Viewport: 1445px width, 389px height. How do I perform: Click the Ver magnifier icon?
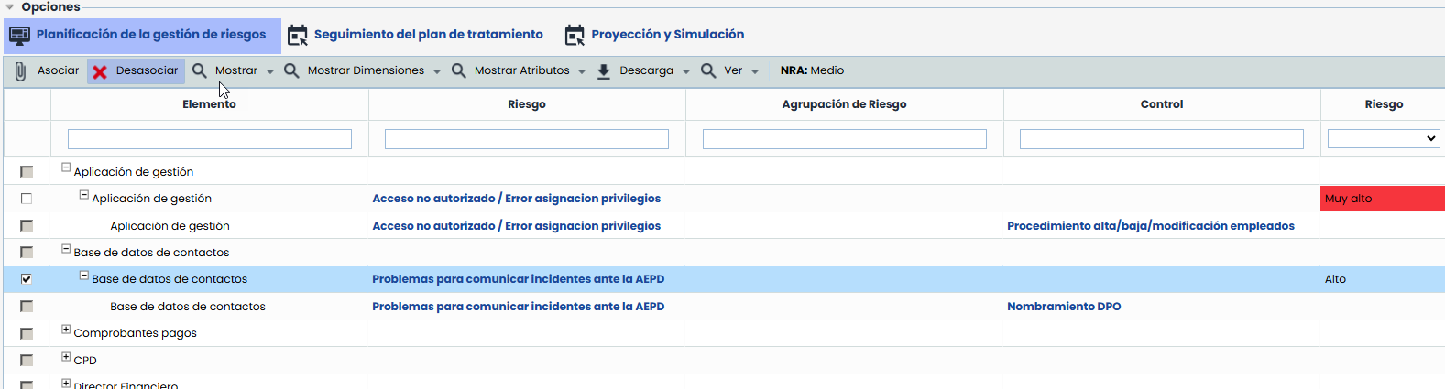(708, 70)
